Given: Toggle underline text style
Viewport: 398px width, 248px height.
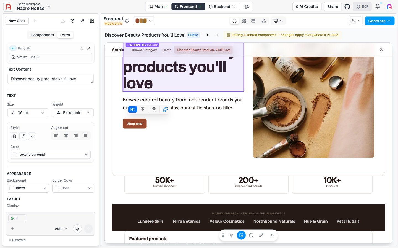Looking at the screenshot, I should tap(32, 136).
